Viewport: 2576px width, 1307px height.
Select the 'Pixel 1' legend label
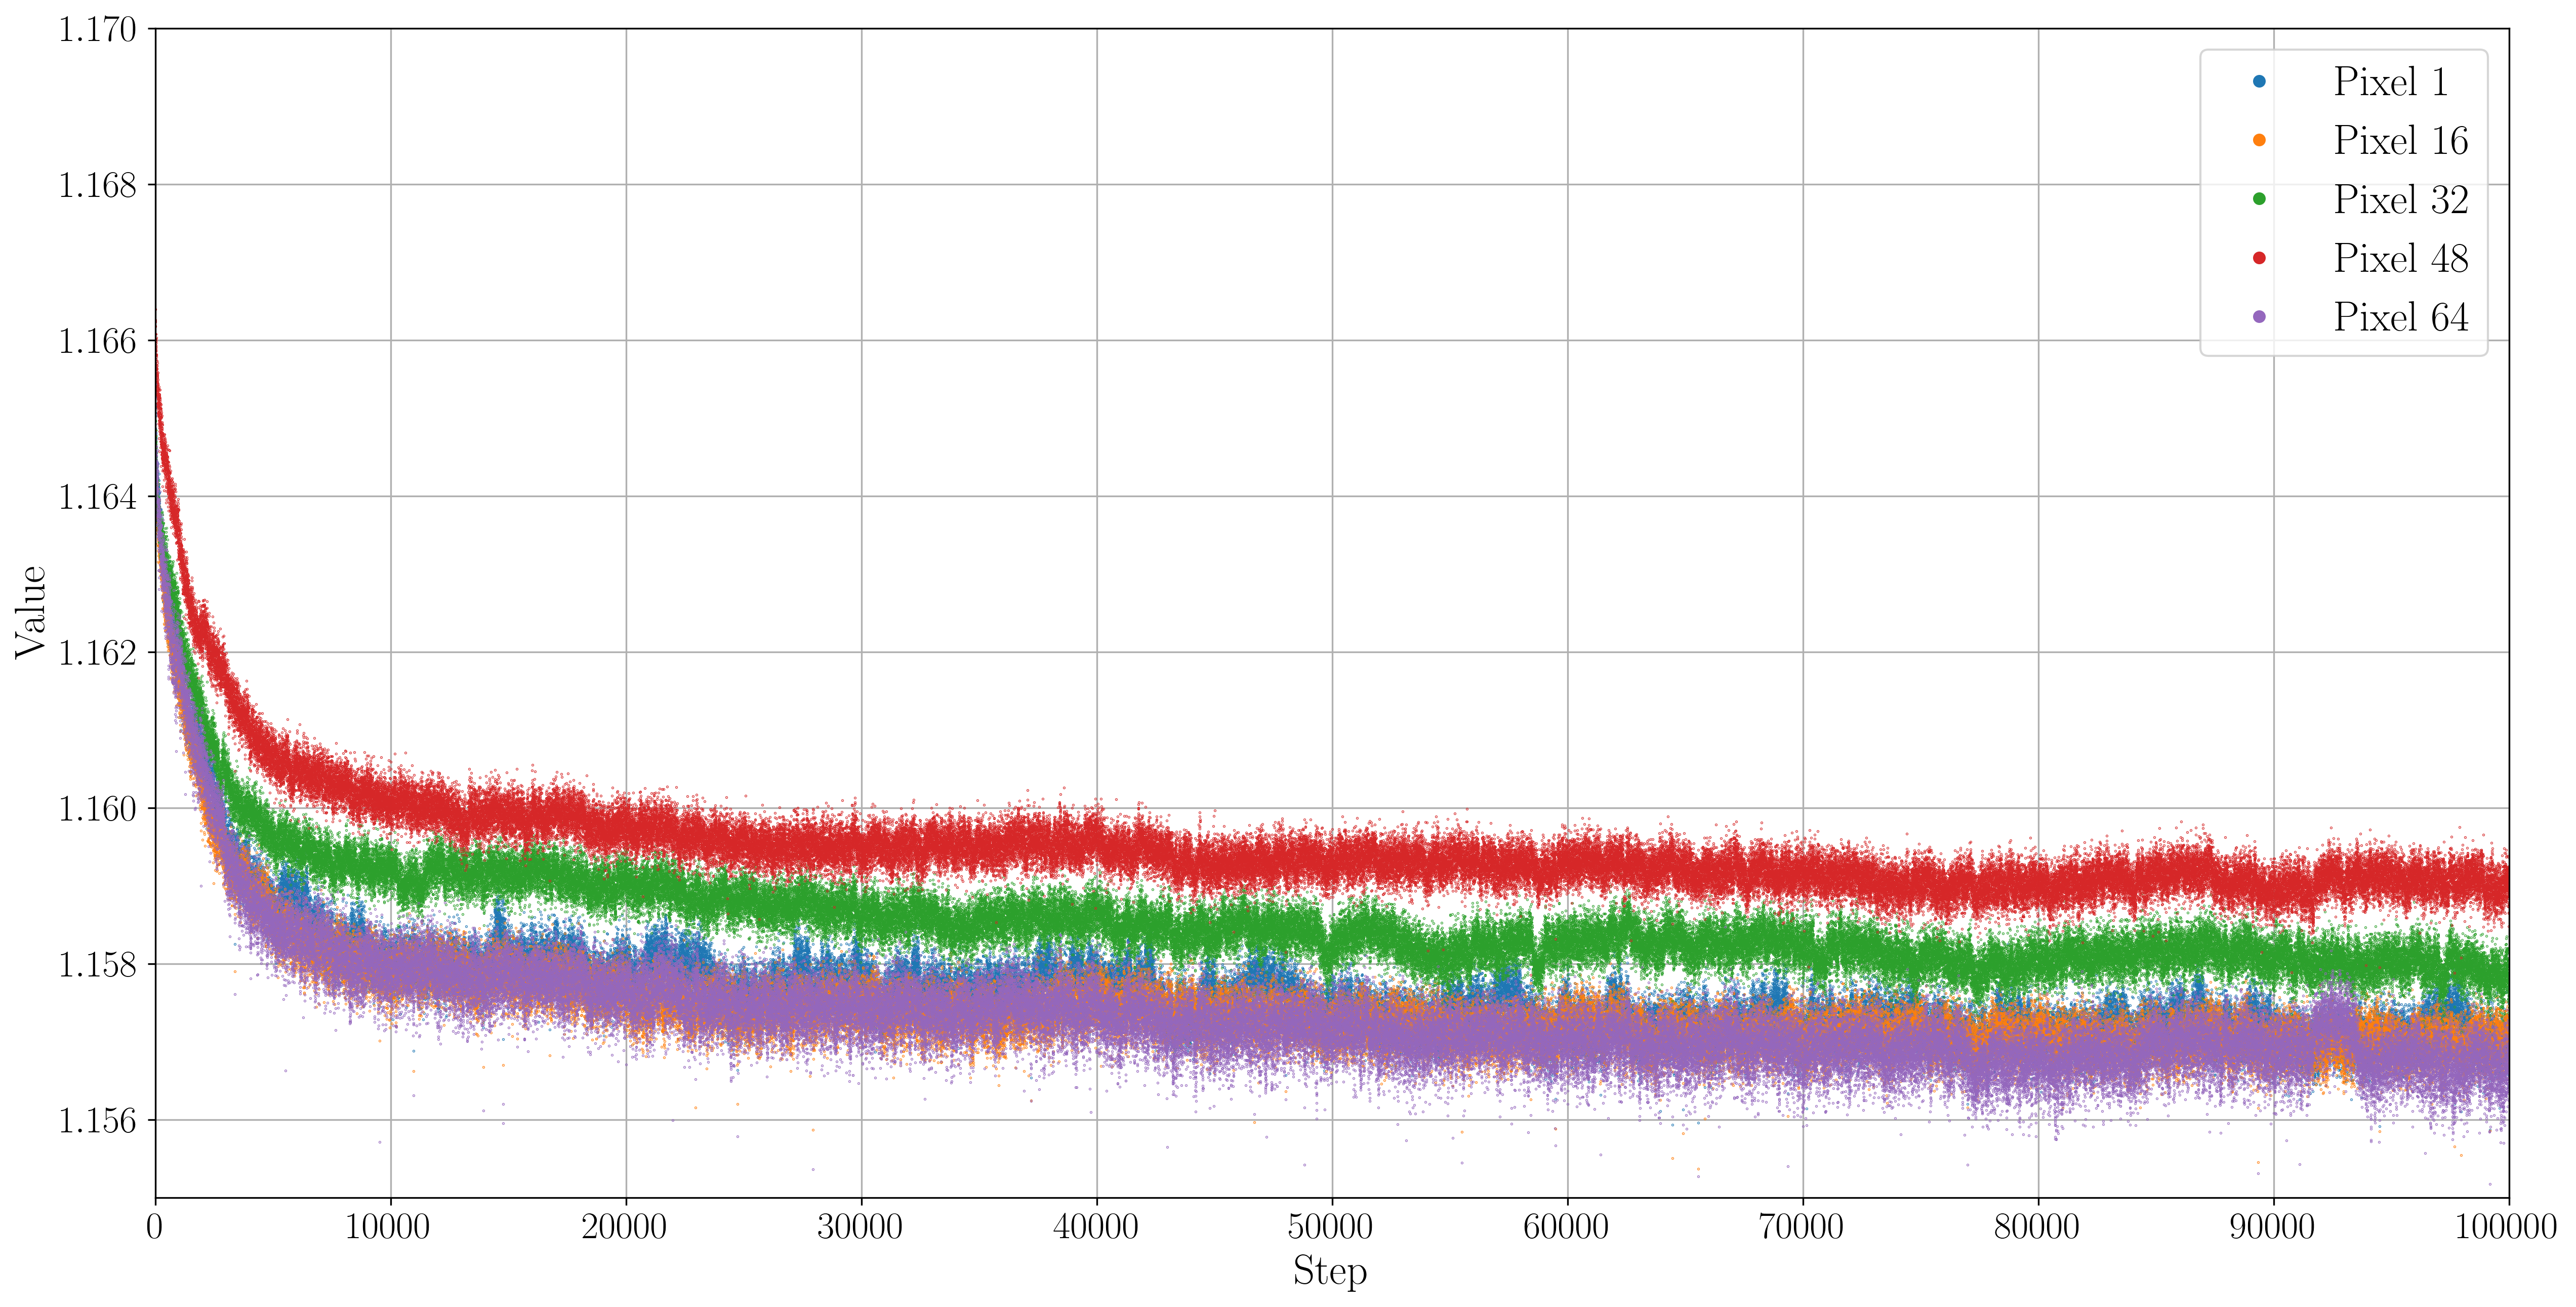(x=2390, y=82)
